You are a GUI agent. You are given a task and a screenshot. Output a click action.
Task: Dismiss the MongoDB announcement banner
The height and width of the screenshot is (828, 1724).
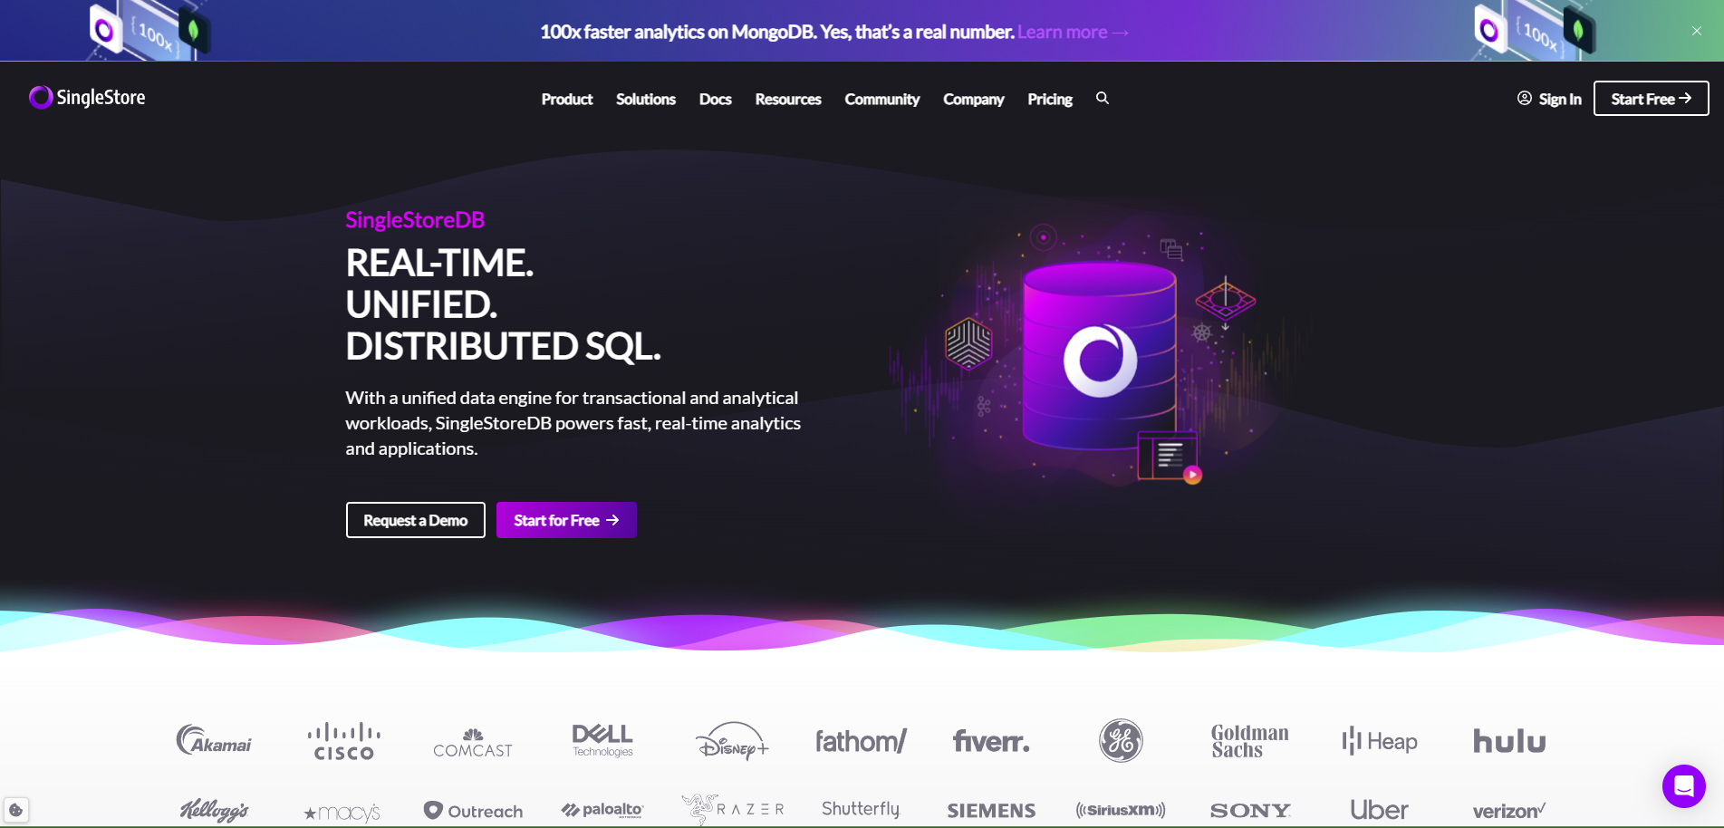point(1697,31)
